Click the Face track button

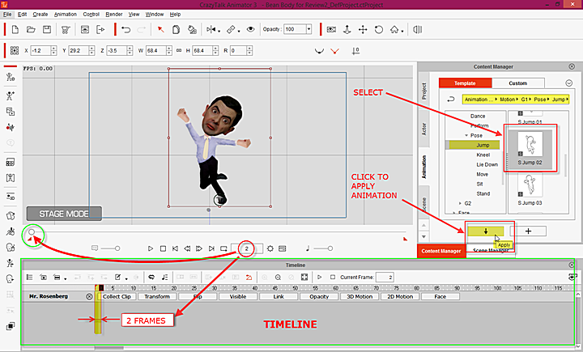(440, 297)
